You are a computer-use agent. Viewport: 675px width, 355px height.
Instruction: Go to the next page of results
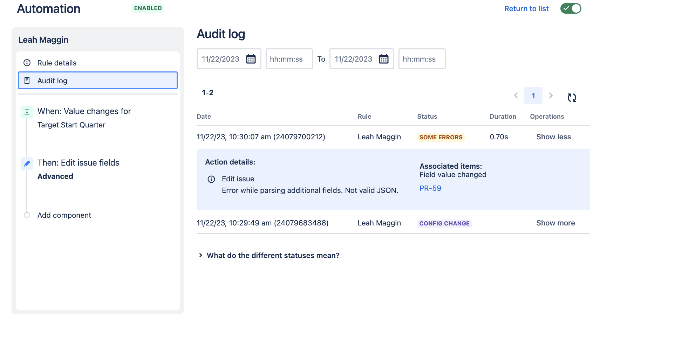point(551,95)
